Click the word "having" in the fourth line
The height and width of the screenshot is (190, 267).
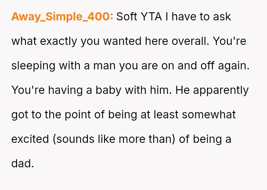[x=61, y=90]
